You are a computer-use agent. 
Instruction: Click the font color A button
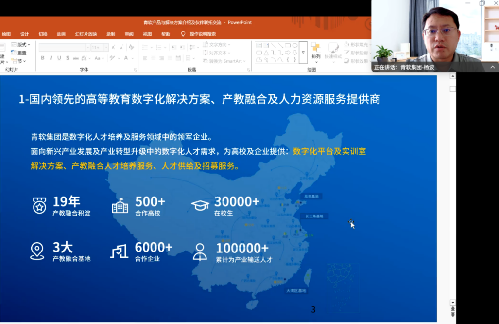[x=126, y=58]
